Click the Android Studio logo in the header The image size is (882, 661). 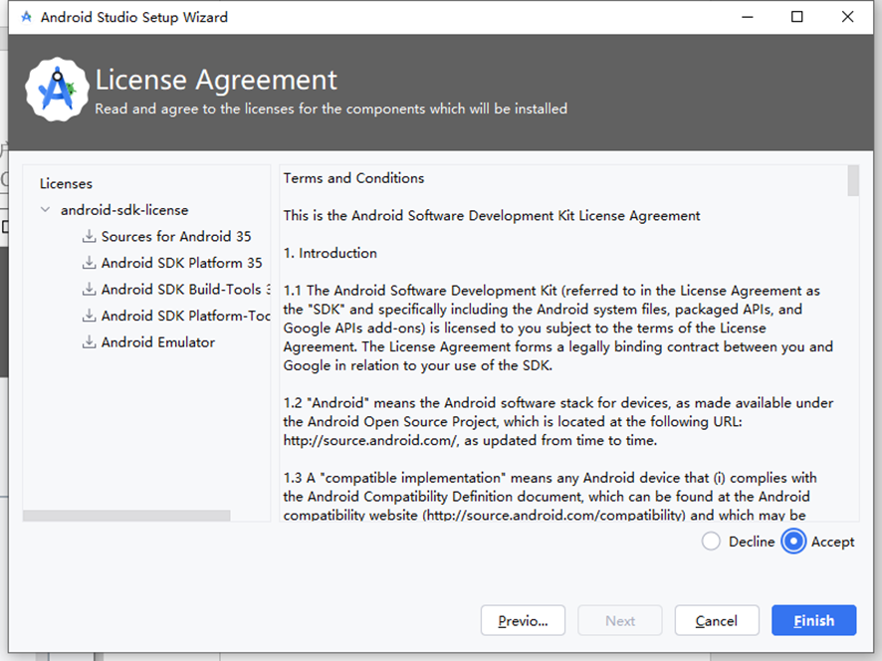click(57, 90)
